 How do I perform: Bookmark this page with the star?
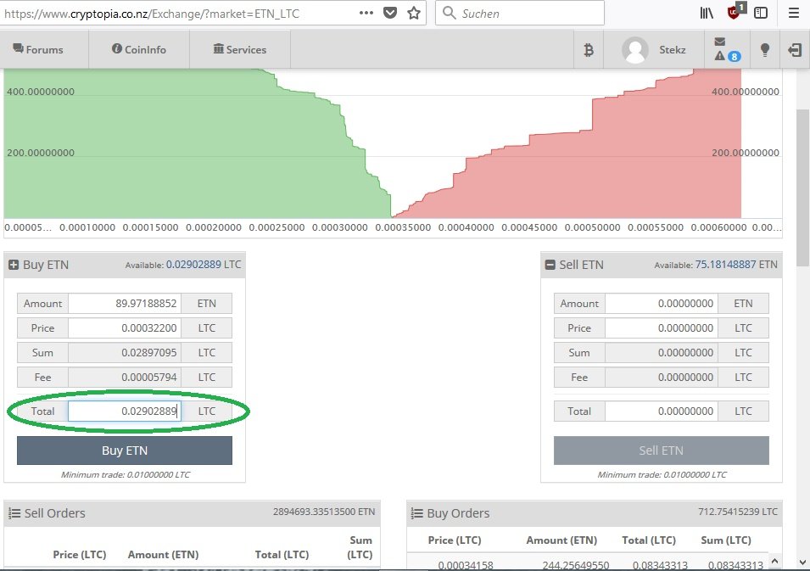tap(414, 13)
